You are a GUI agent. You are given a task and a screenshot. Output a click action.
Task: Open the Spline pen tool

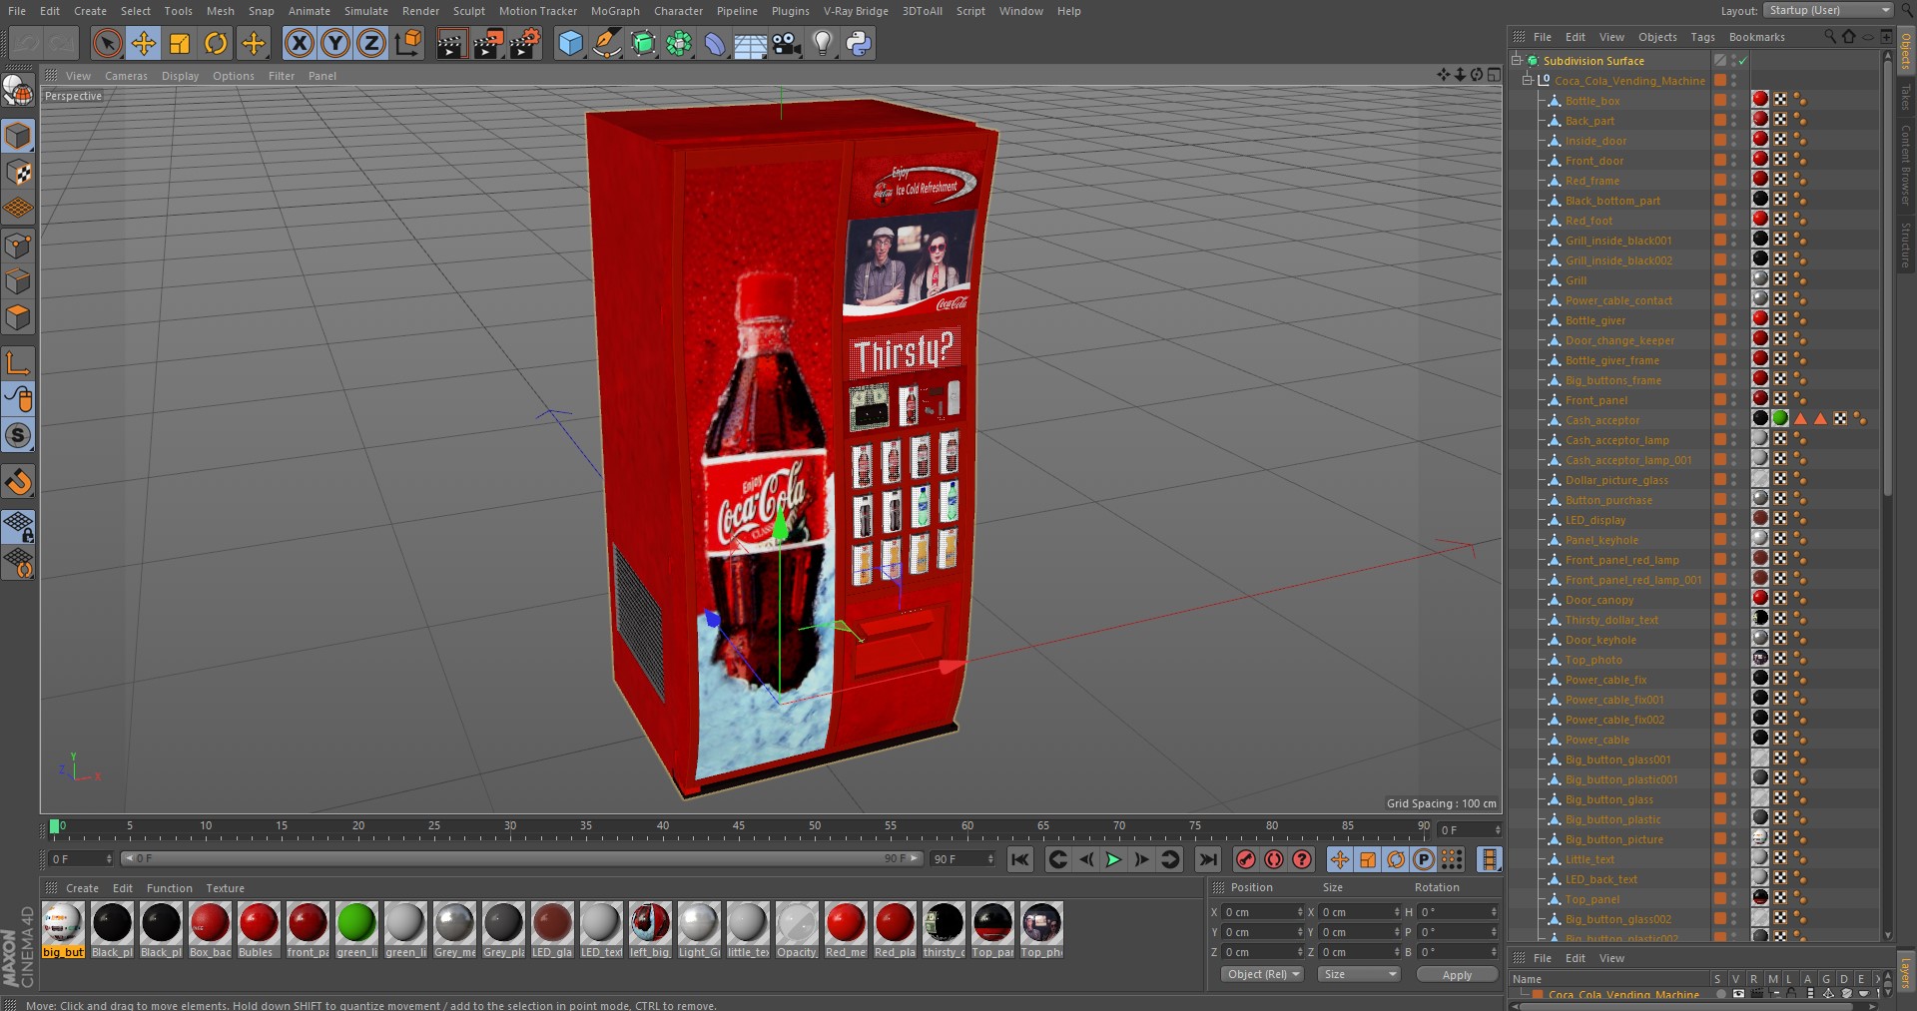tap(606, 43)
